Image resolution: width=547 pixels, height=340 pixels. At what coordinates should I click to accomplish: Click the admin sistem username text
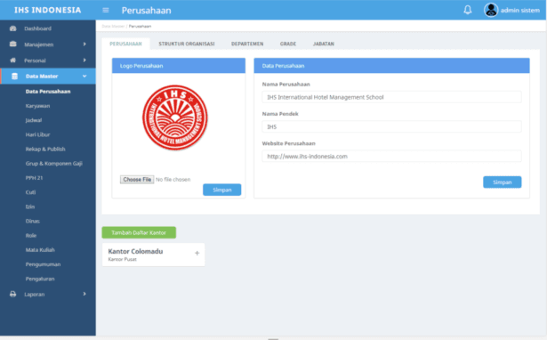point(519,10)
